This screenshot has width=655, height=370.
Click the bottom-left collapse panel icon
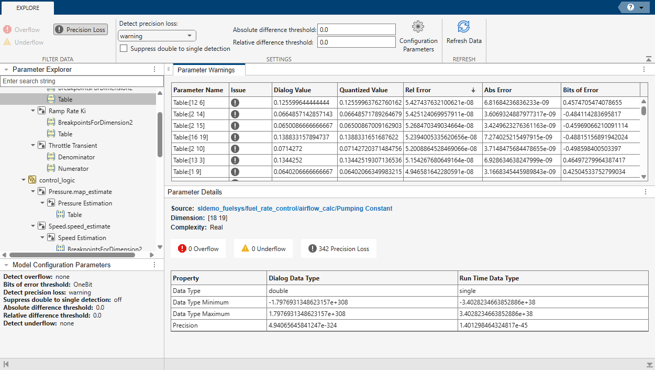[6, 364]
